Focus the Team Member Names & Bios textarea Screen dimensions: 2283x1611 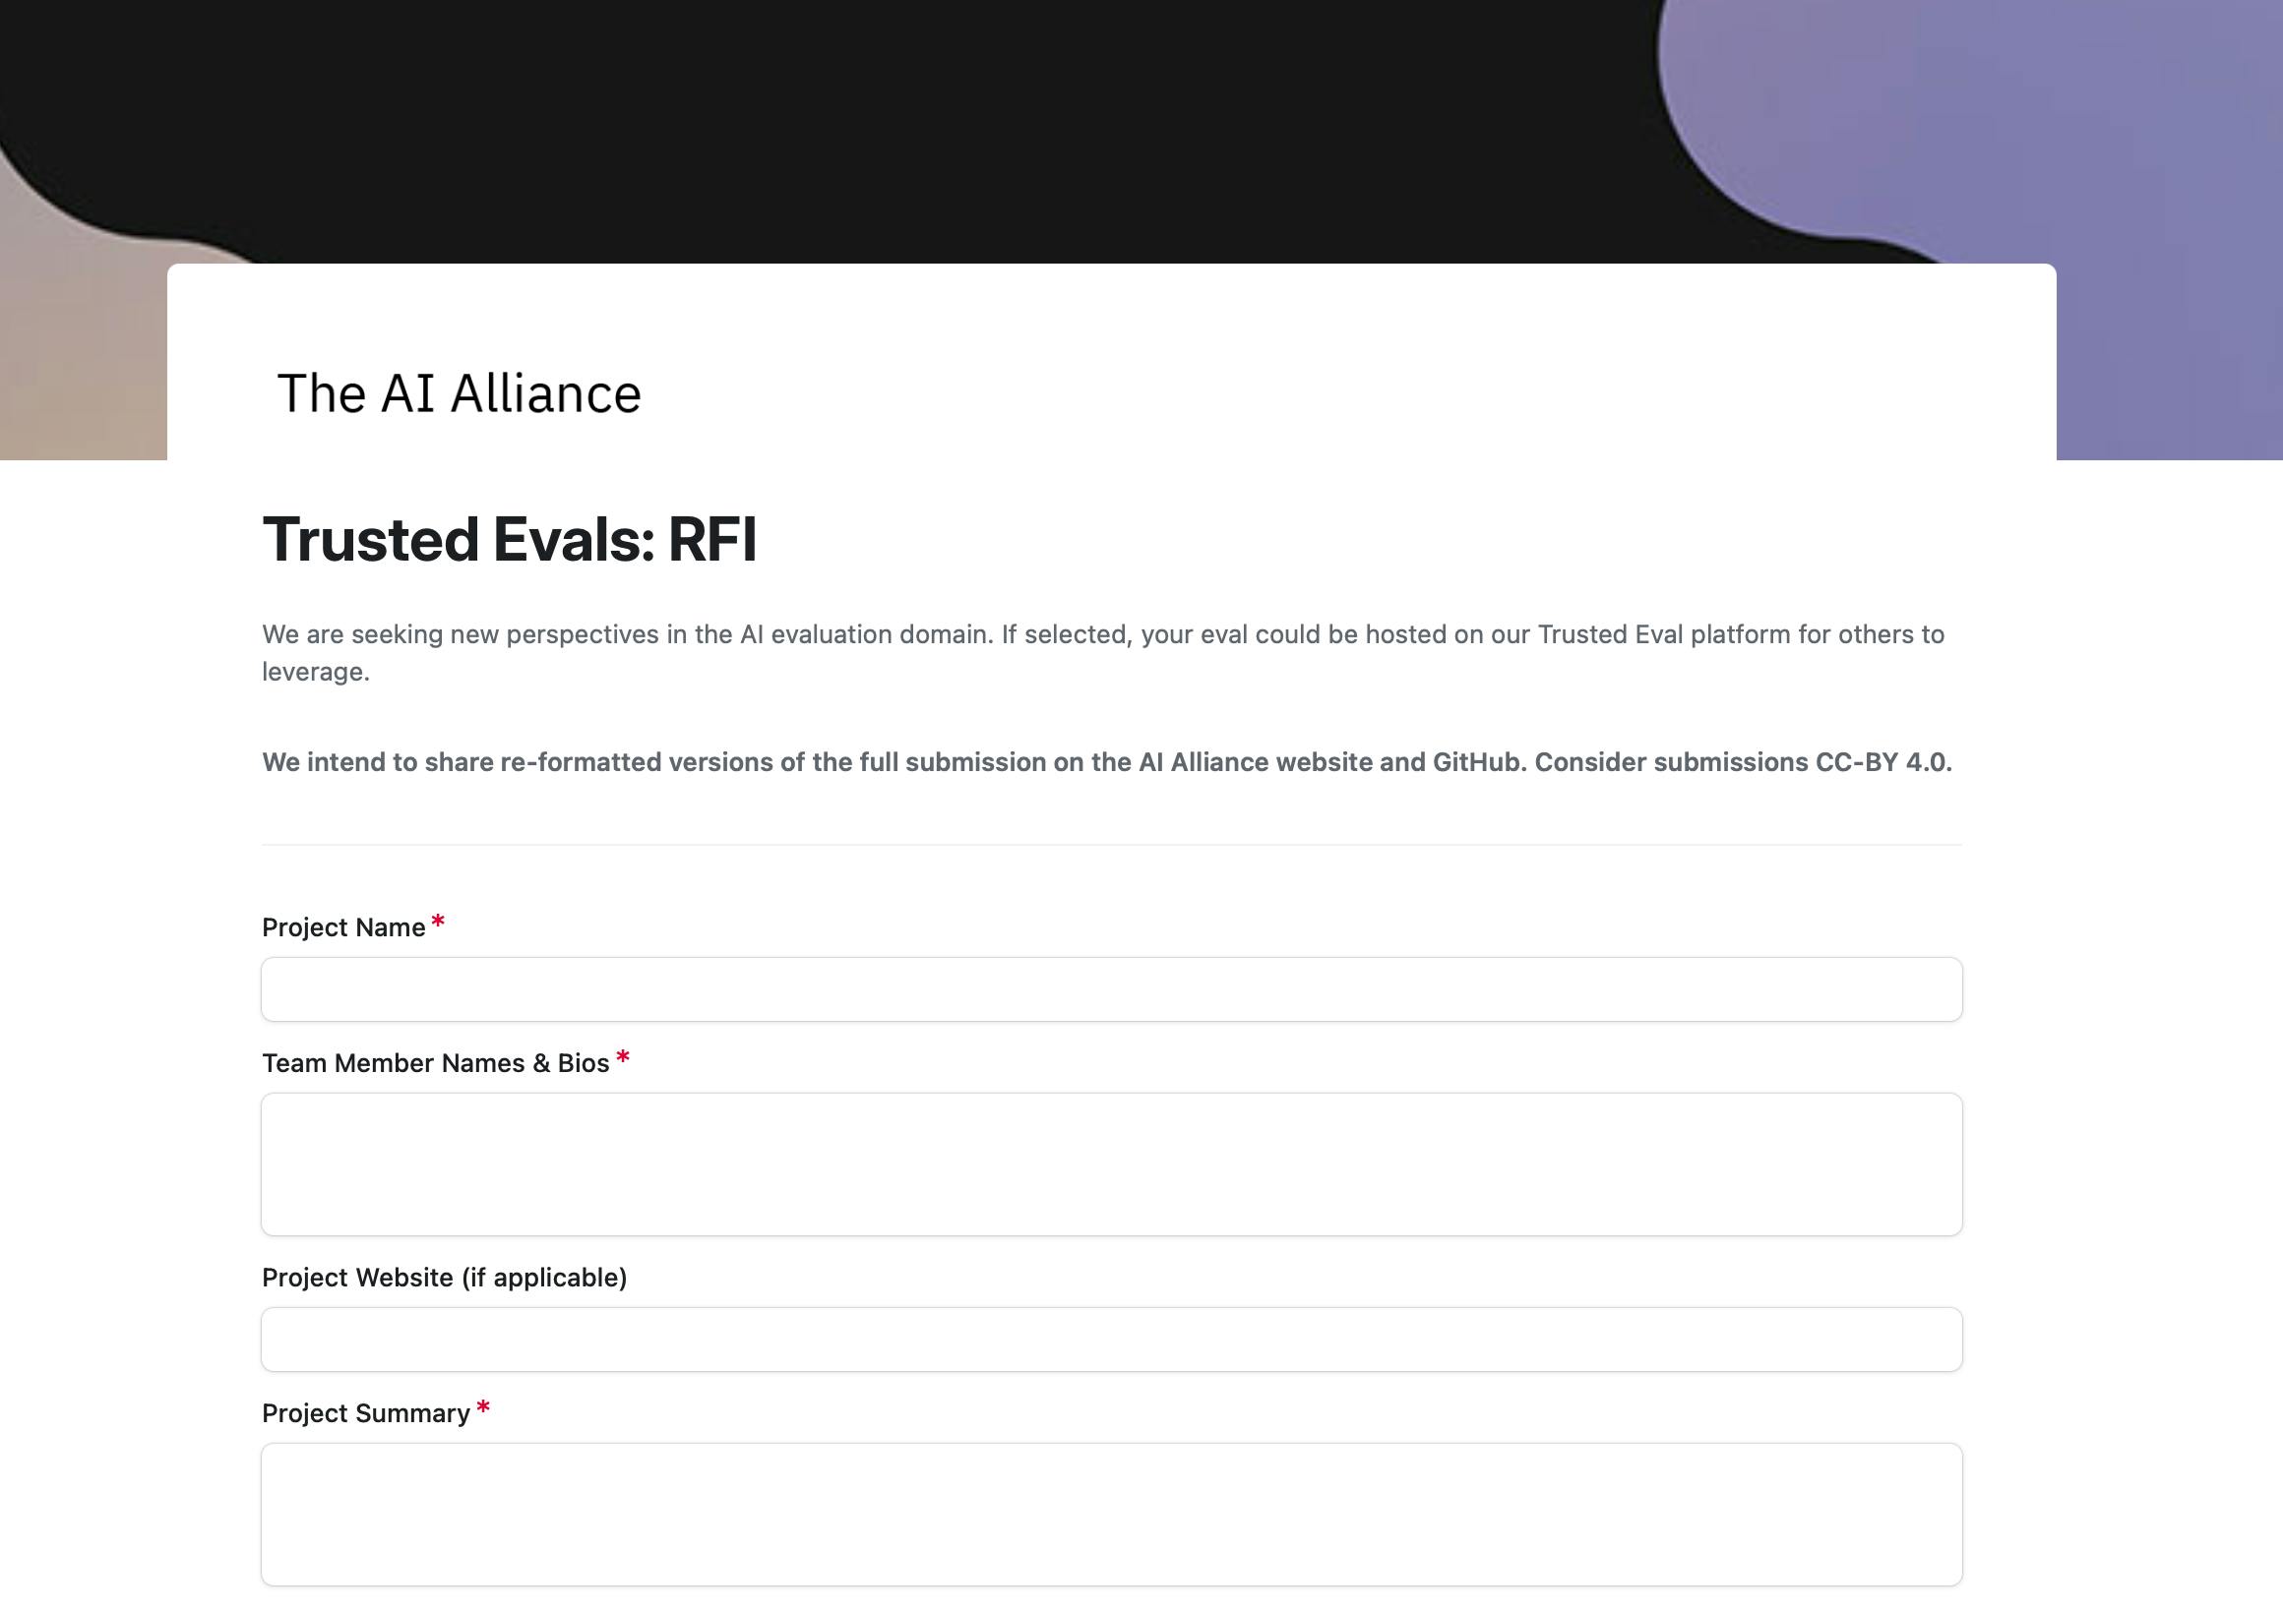[x=1111, y=1163]
